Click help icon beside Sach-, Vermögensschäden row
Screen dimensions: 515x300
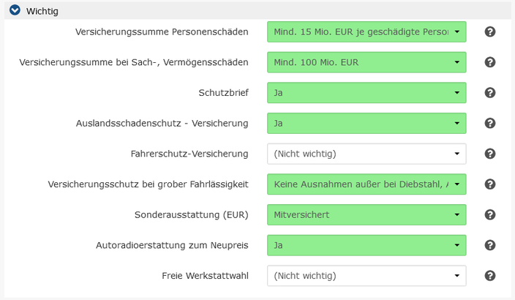click(490, 62)
